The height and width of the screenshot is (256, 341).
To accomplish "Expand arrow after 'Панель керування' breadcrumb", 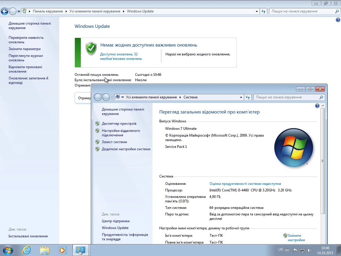I will click(x=66, y=11).
